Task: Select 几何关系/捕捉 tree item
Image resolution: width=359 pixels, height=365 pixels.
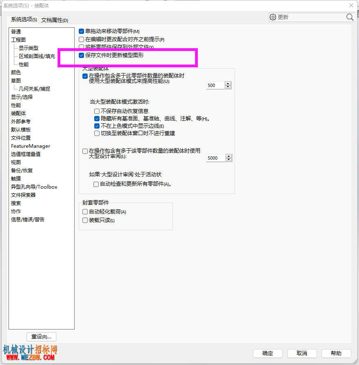Action: (34, 89)
